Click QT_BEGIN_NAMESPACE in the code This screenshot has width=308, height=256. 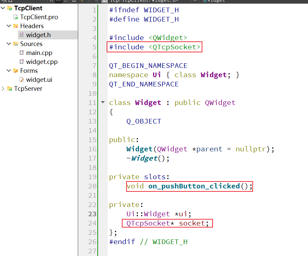(148, 66)
